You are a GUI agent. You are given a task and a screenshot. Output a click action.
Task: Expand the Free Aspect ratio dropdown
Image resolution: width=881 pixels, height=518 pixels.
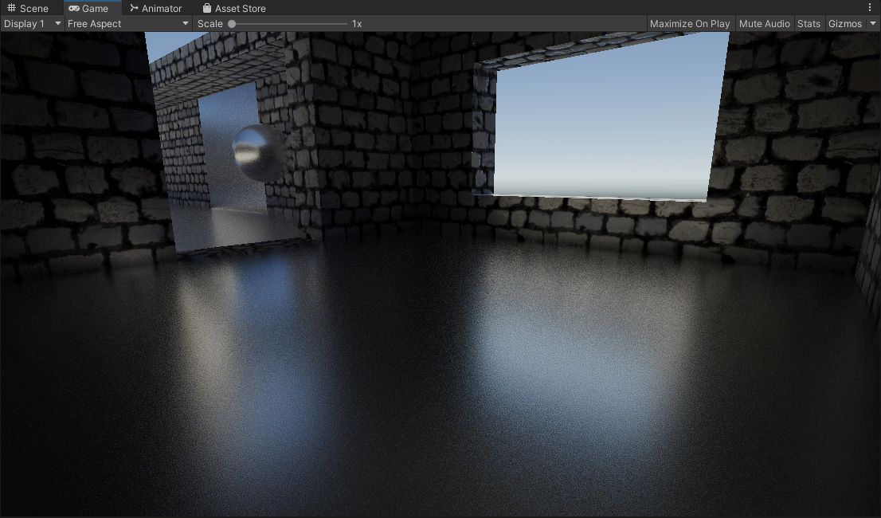click(x=128, y=24)
